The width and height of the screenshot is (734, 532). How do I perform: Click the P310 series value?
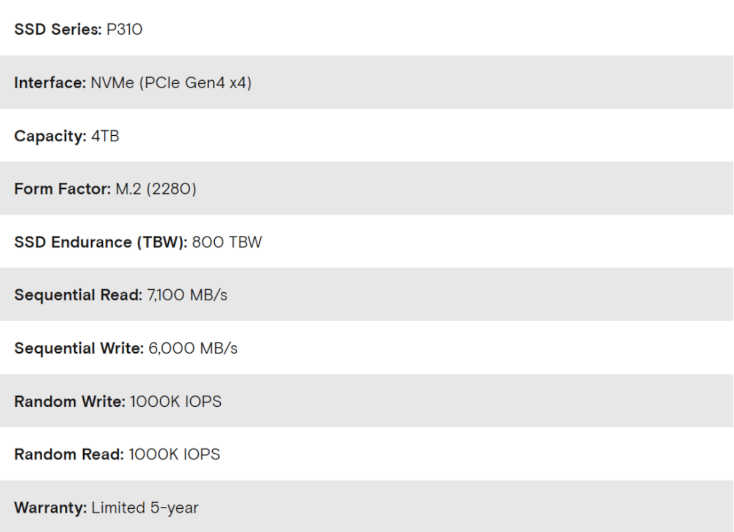click(124, 29)
